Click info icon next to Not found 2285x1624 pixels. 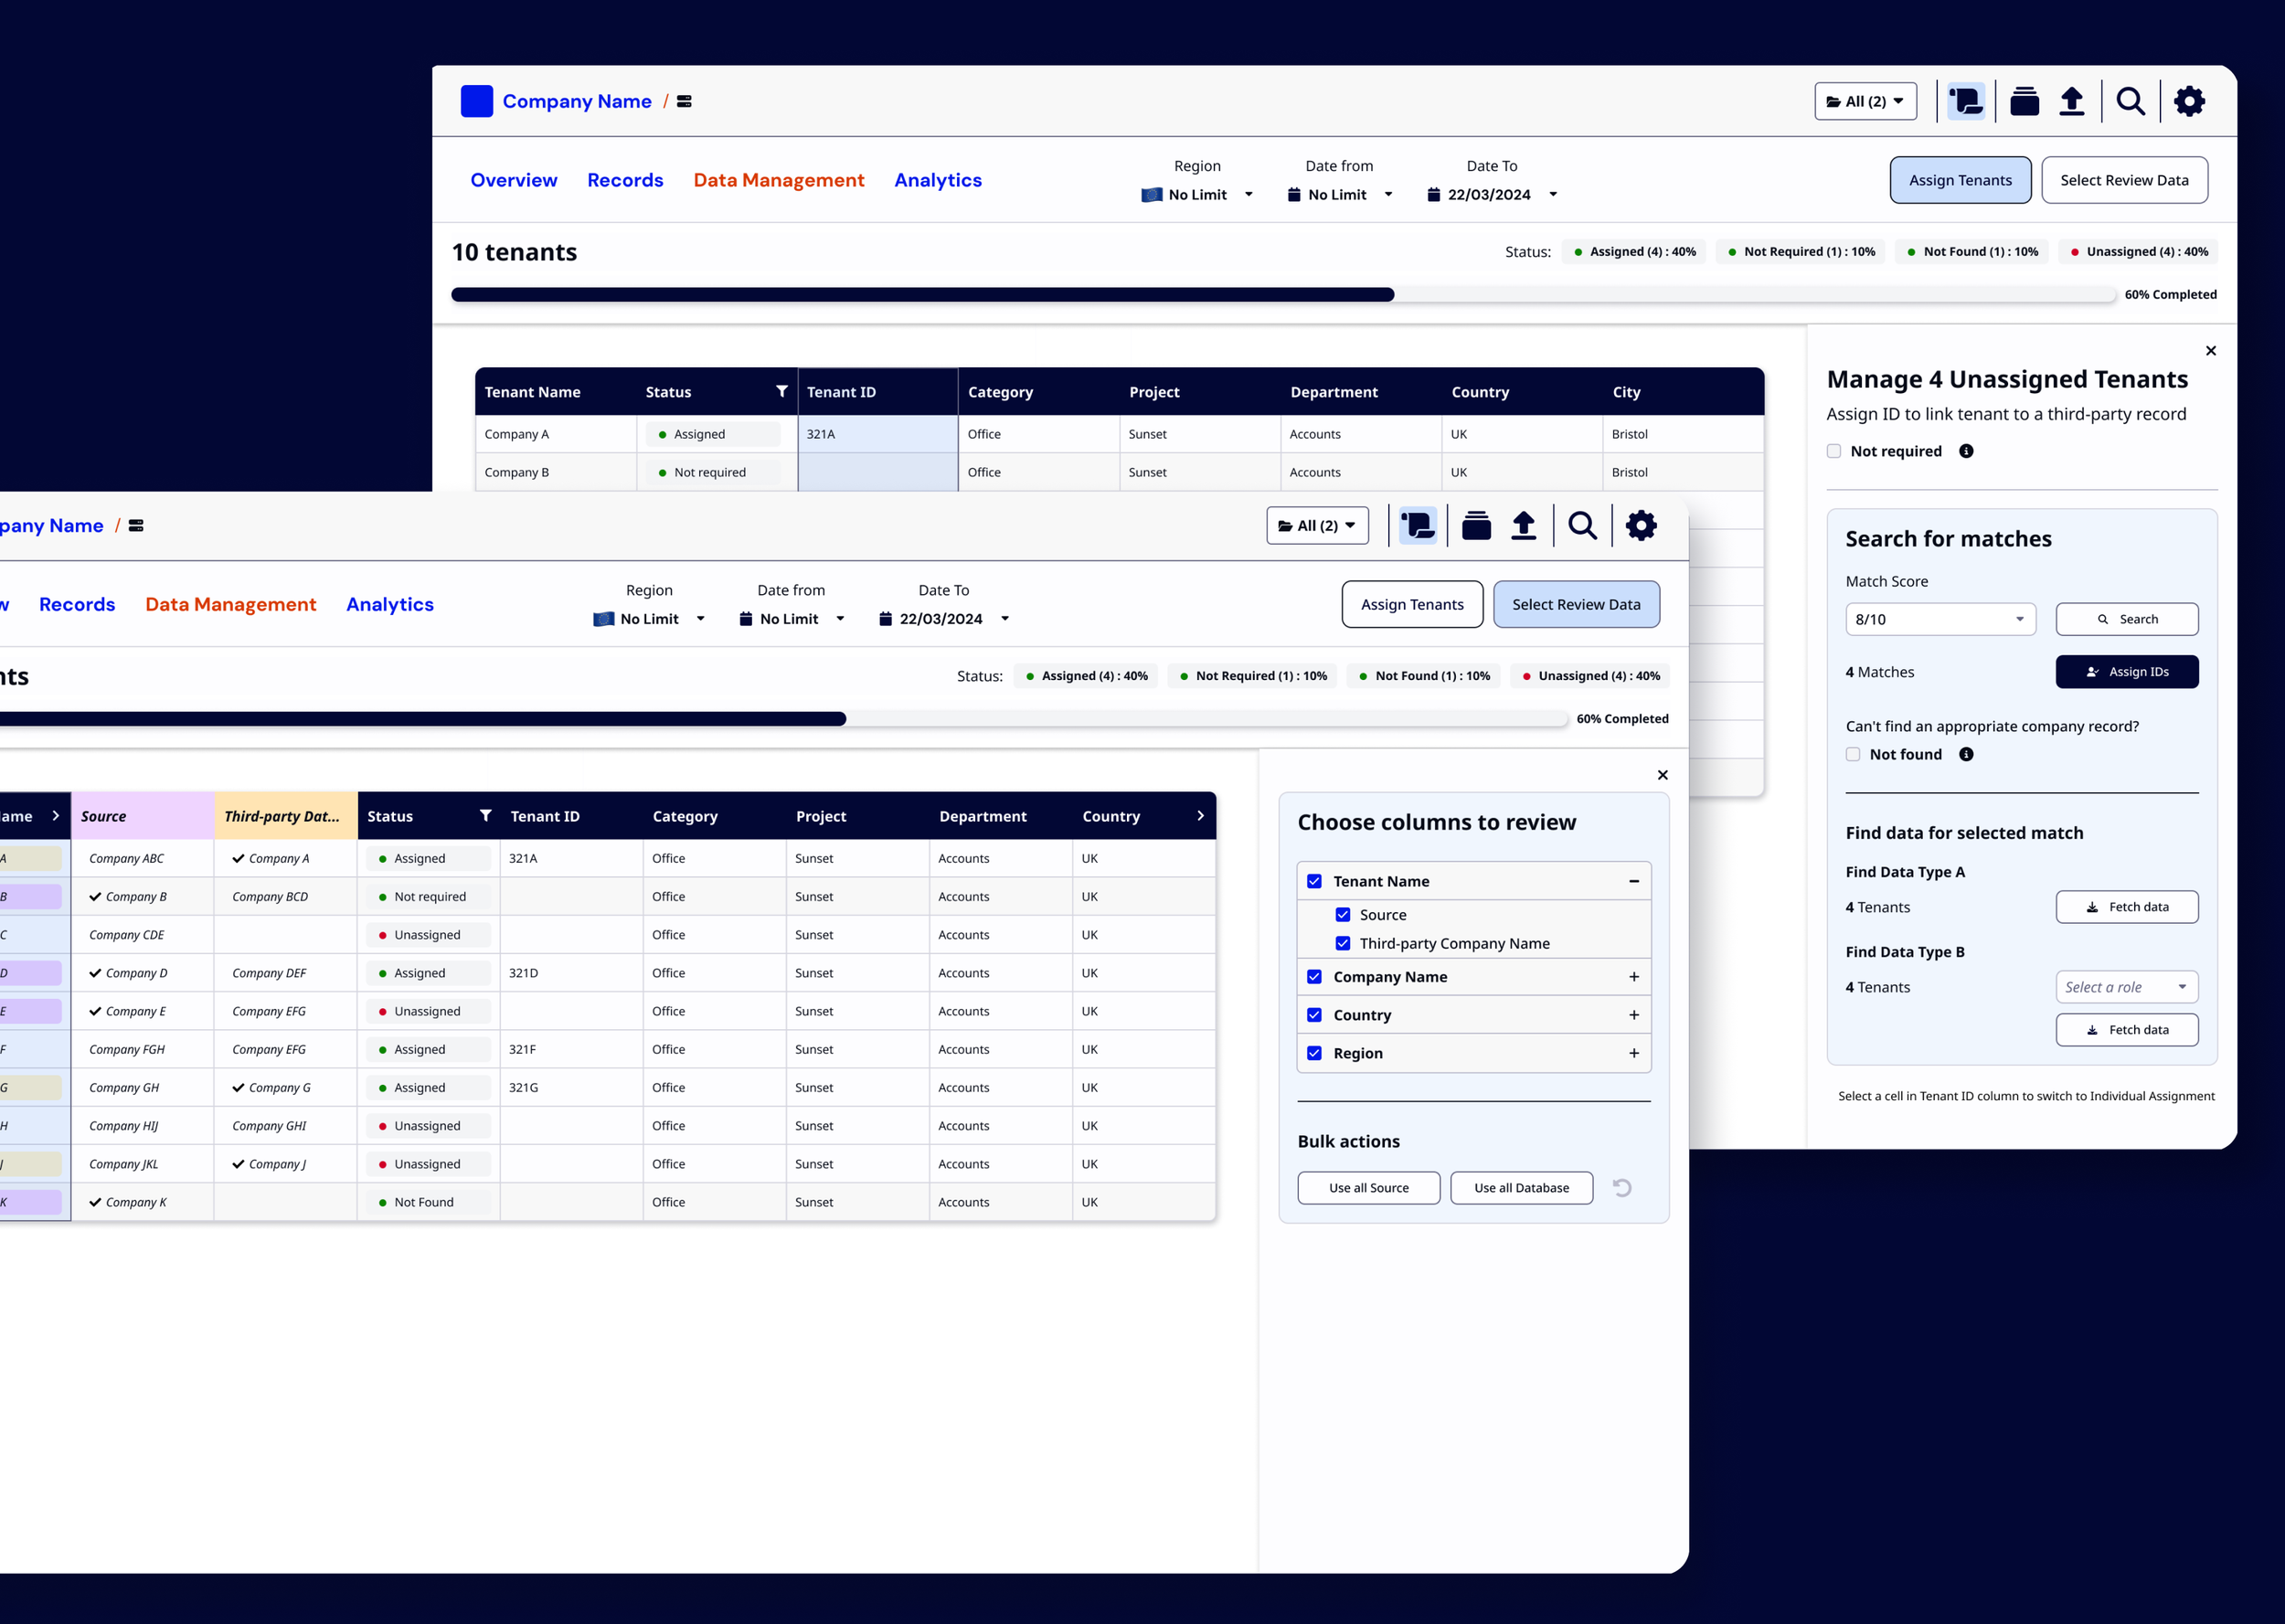click(x=1966, y=755)
